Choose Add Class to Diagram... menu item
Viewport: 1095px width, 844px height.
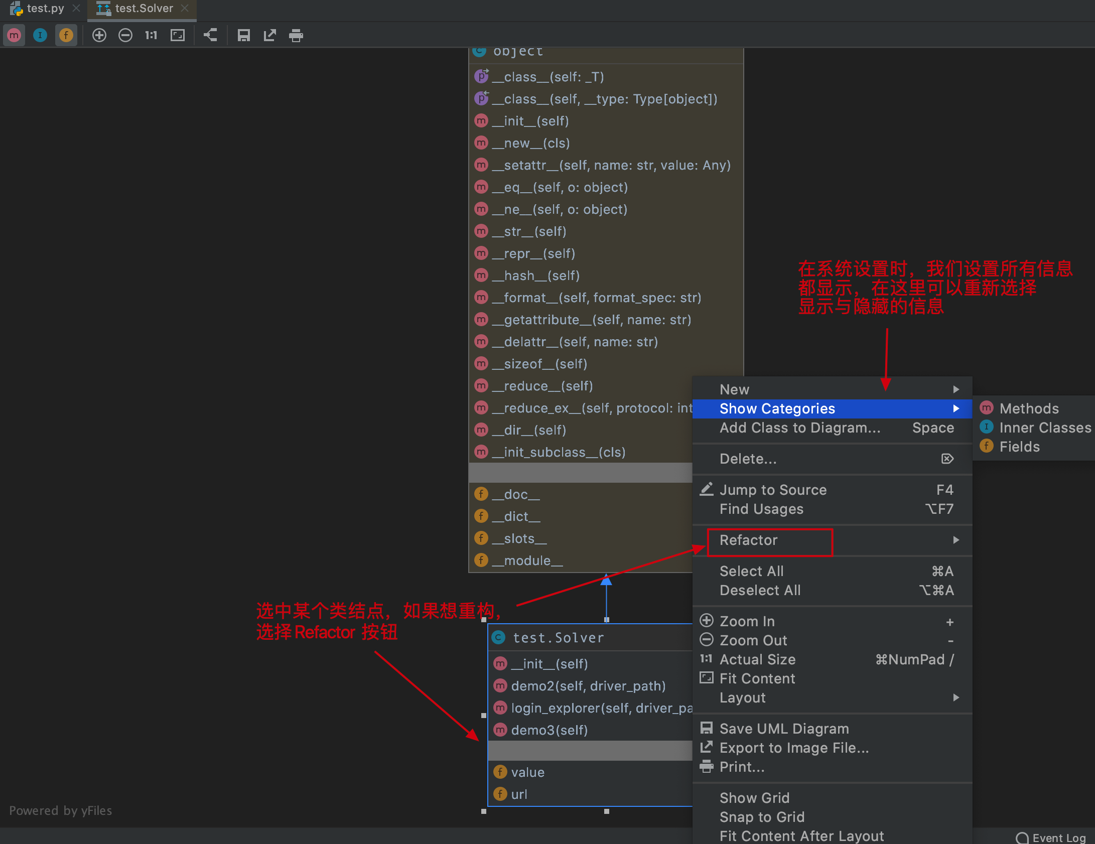[832, 428]
